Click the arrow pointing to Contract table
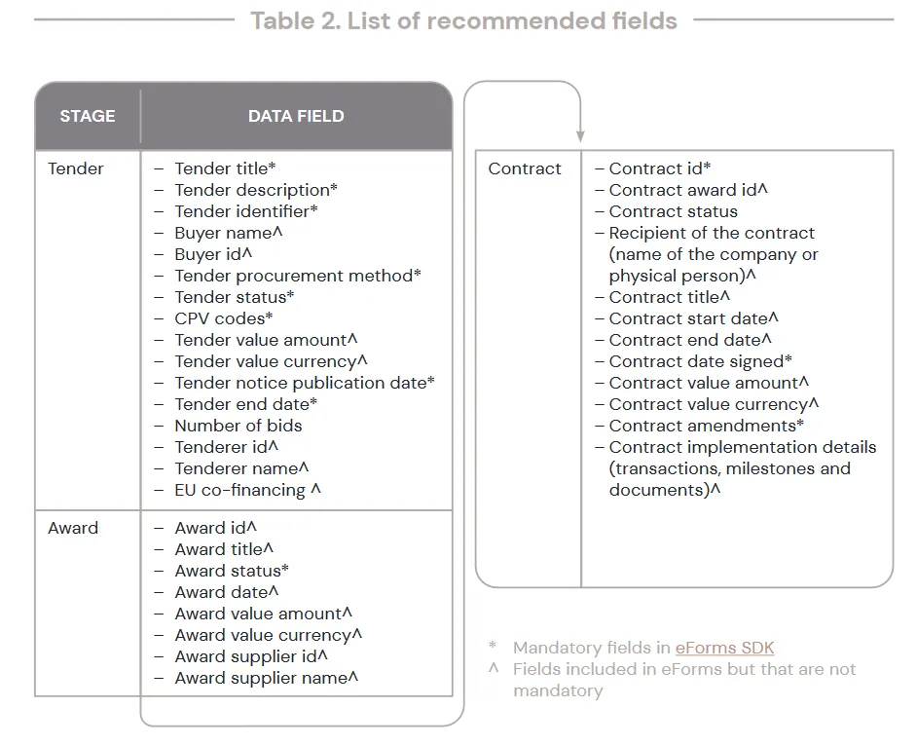Viewport: 917px width, 745px height. click(x=580, y=135)
